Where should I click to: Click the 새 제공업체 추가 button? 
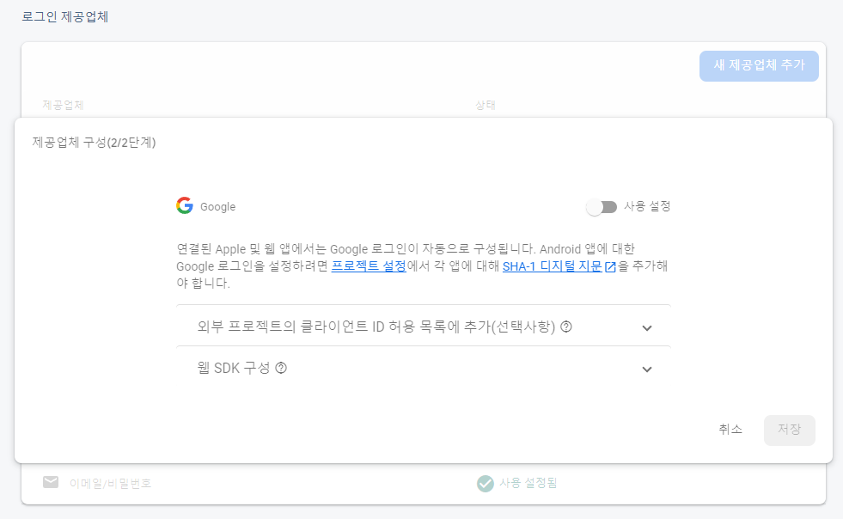coord(759,65)
